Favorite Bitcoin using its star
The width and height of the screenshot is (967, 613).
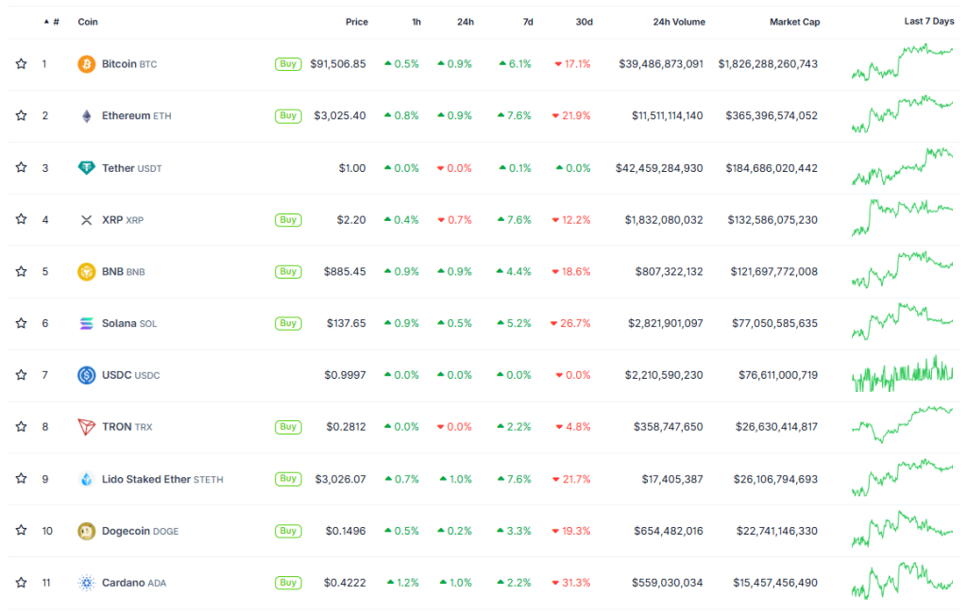21,64
